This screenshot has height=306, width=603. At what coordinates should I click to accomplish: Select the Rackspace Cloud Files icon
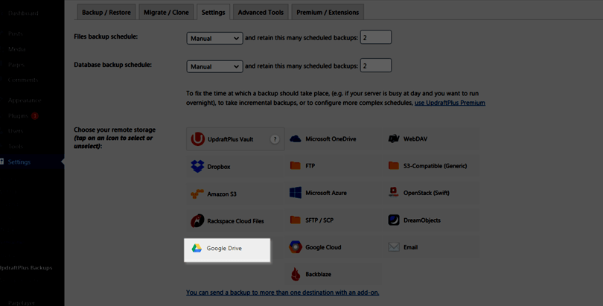(198, 220)
